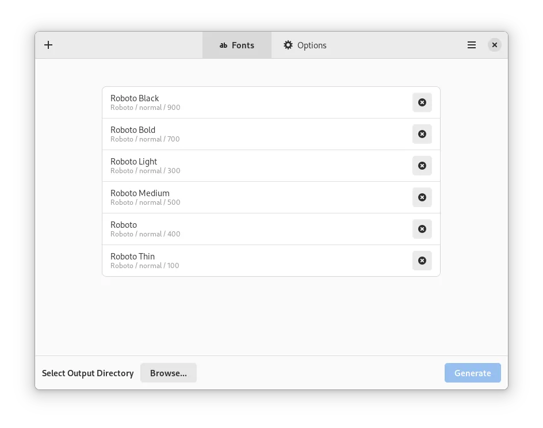The height and width of the screenshot is (428, 543).
Task: Click the Browse... button
Action: click(x=168, y=373)
